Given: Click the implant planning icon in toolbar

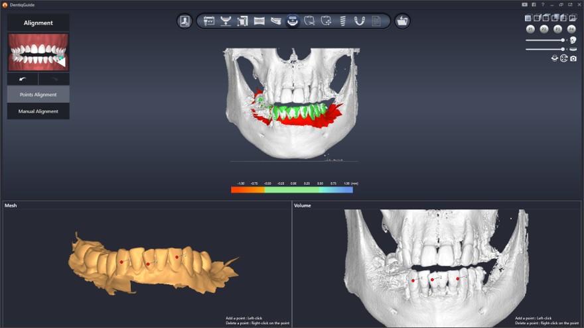Looking at the screenshot, I should (342, 21).
